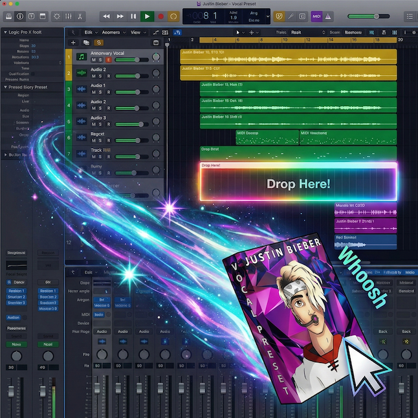418x418 pixels.
Task: Open the Library tray icon in toolbar
Action: [x=8, y=17]
